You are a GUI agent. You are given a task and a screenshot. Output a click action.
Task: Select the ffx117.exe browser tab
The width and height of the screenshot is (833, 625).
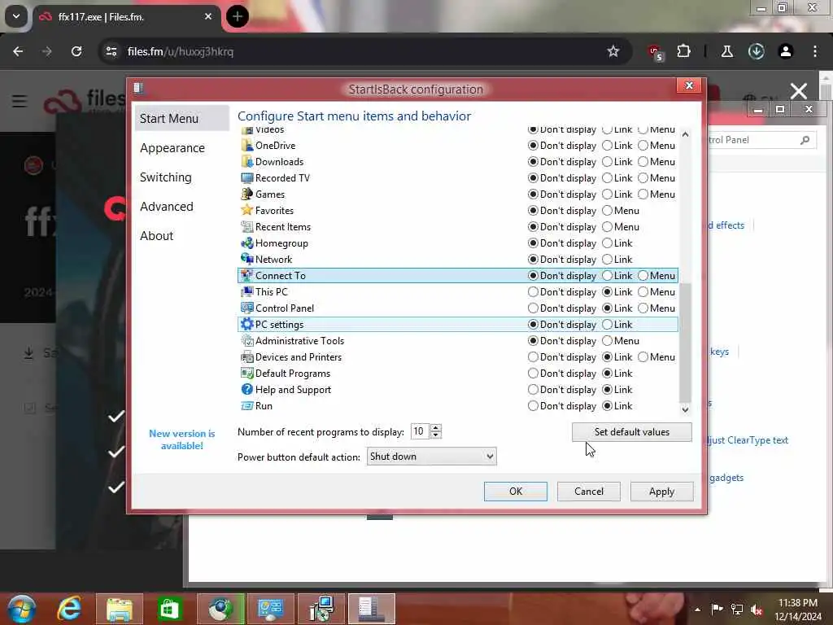127,17
